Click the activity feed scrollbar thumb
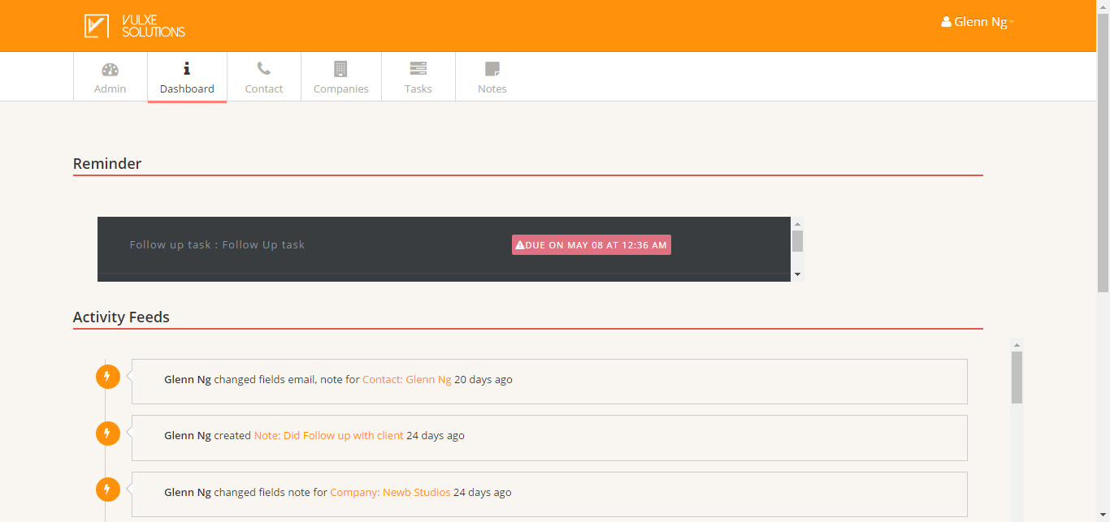 [1017, 377]
